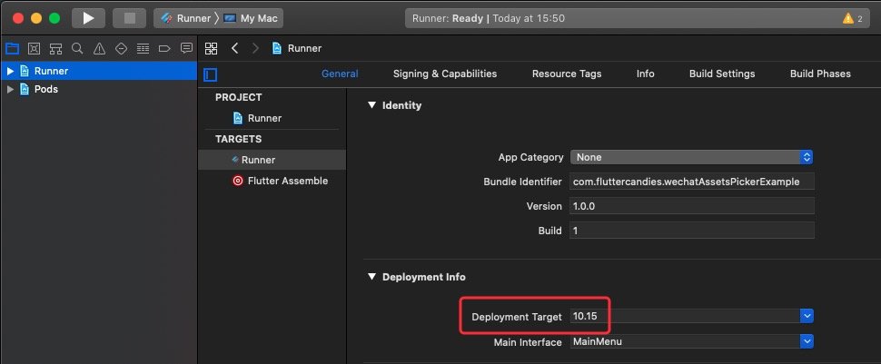Open the Debug navigator

tap(143, 49)
